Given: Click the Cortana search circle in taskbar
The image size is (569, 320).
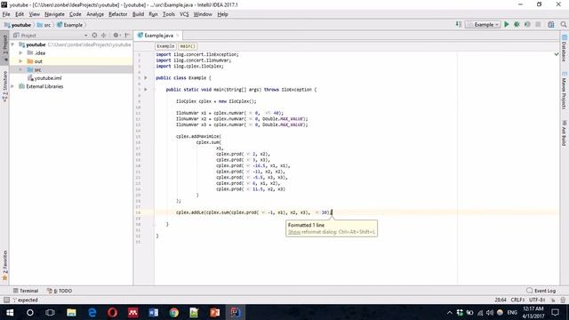Looking at the screenshot, I should 30,312.
